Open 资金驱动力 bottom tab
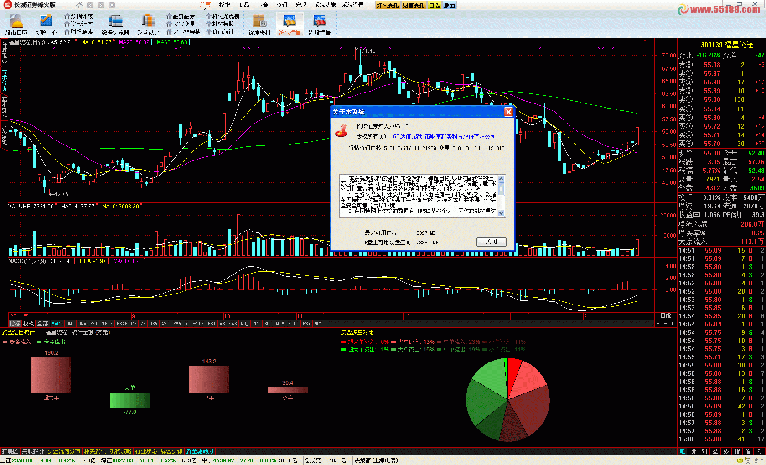Screen dimensions: 766x465 click(x=200, y=451)
